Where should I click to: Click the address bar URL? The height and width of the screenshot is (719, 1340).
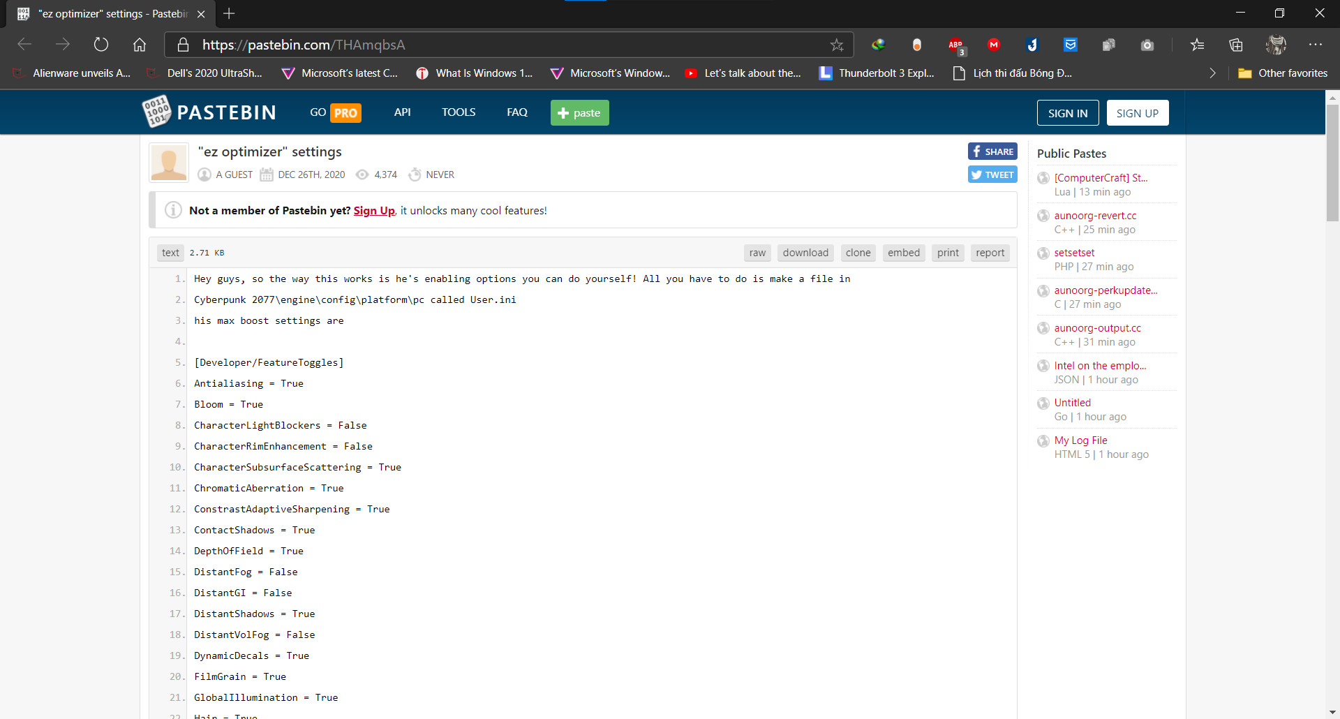click(304, 45)
